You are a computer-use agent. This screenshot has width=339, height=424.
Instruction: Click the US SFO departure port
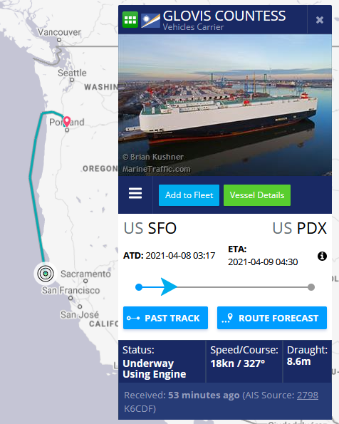pyautogui.click(x=150, y=228)
